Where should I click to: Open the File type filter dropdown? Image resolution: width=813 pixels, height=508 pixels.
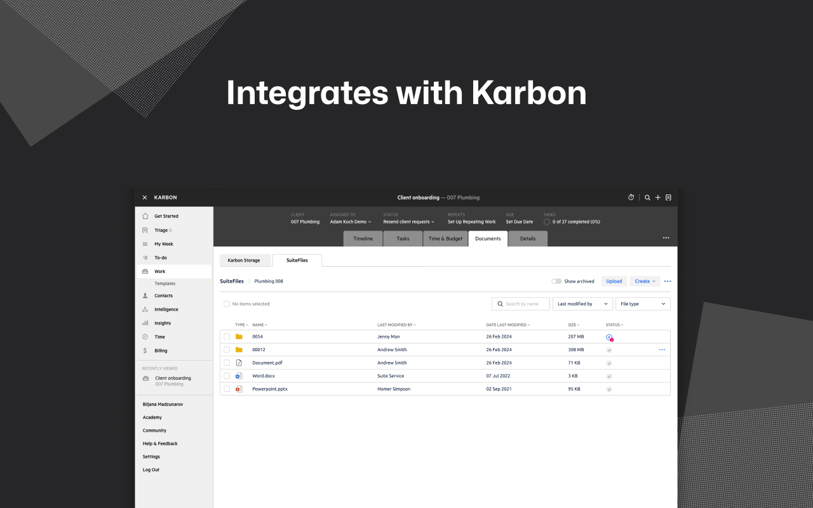[x=643, y=304]
